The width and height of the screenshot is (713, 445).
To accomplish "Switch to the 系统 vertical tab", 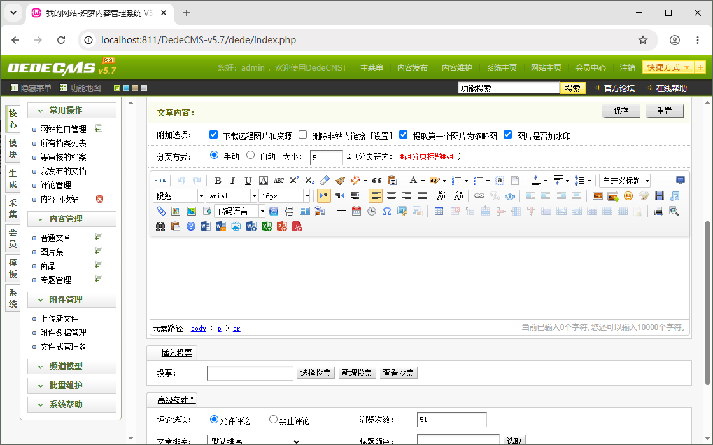I will coord(13,298).
